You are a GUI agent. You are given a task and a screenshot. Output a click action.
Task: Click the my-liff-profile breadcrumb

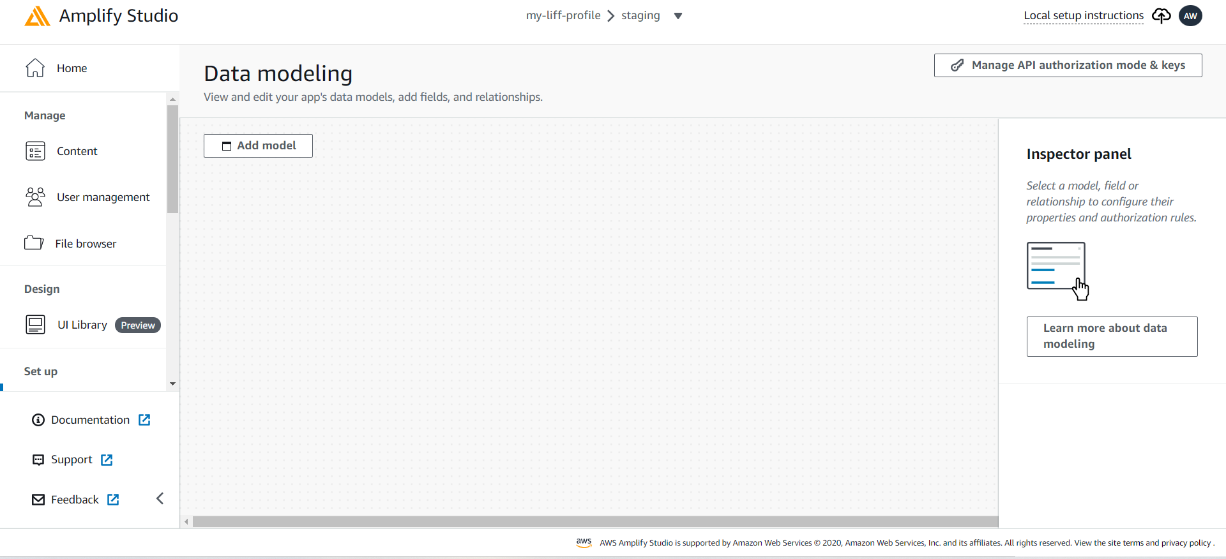[x=563, y=15]
